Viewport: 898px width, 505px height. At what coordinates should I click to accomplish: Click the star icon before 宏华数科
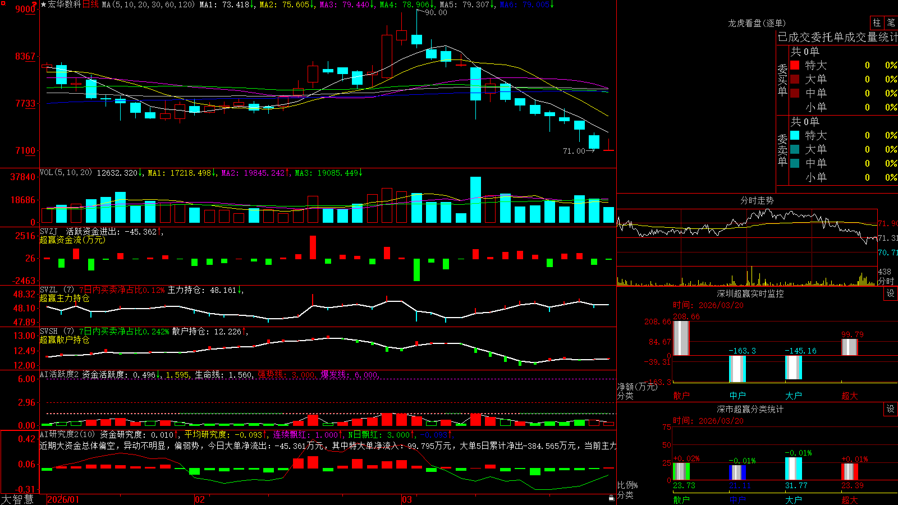(43, 4)
